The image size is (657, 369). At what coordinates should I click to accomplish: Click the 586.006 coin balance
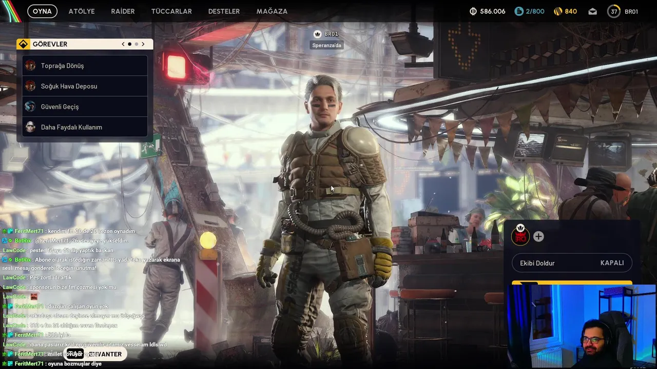click(x=493, y=11)
